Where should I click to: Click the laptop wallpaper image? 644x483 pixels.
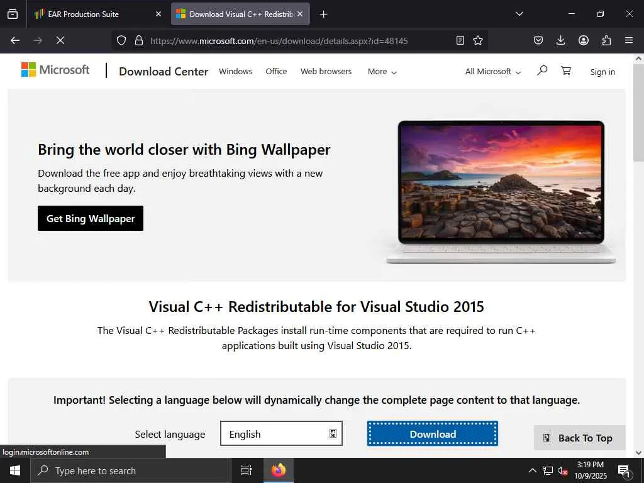tap(501, 192)
